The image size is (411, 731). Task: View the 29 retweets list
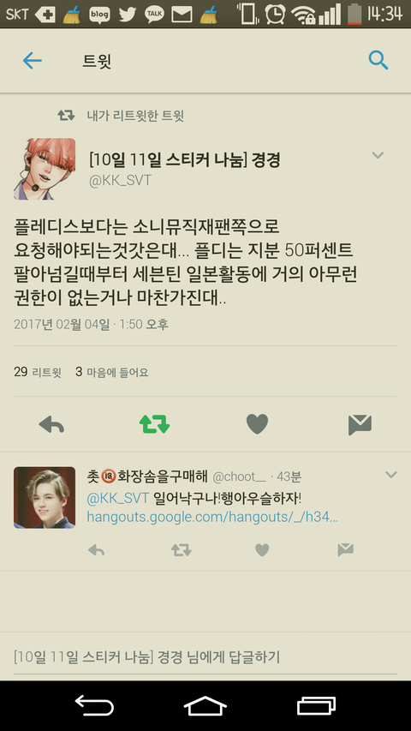click(x=38, y=372)
